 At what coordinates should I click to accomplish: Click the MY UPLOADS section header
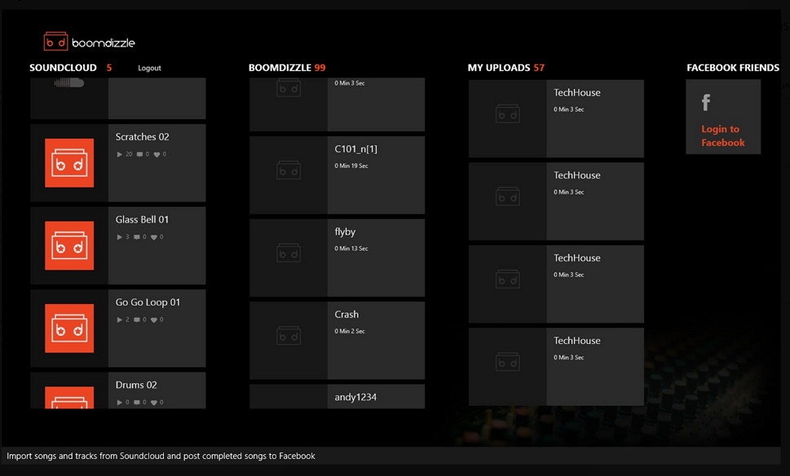pos(499,68)
